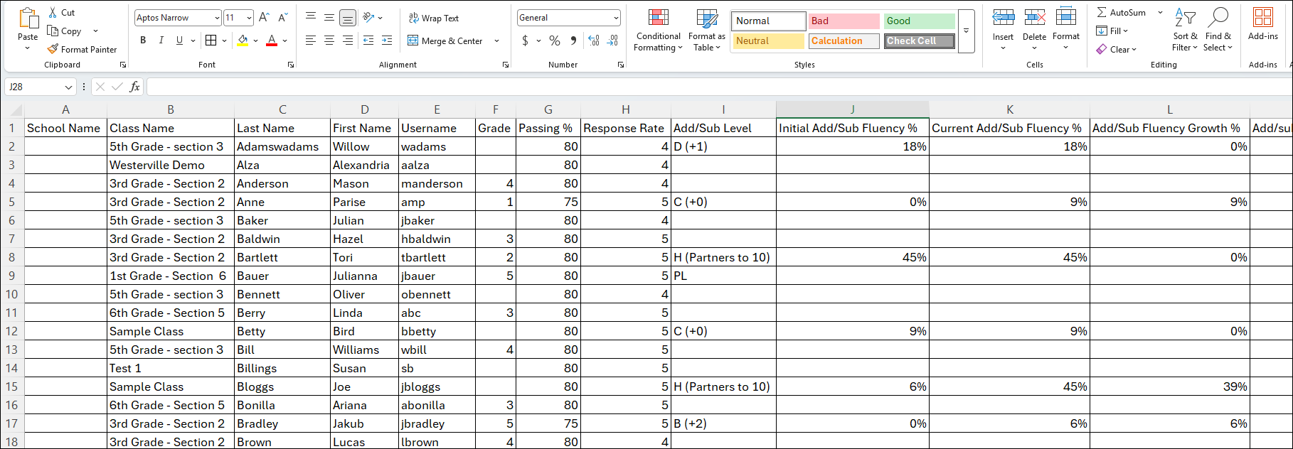
Task: Click inside the formula bar
Action: 718,87
